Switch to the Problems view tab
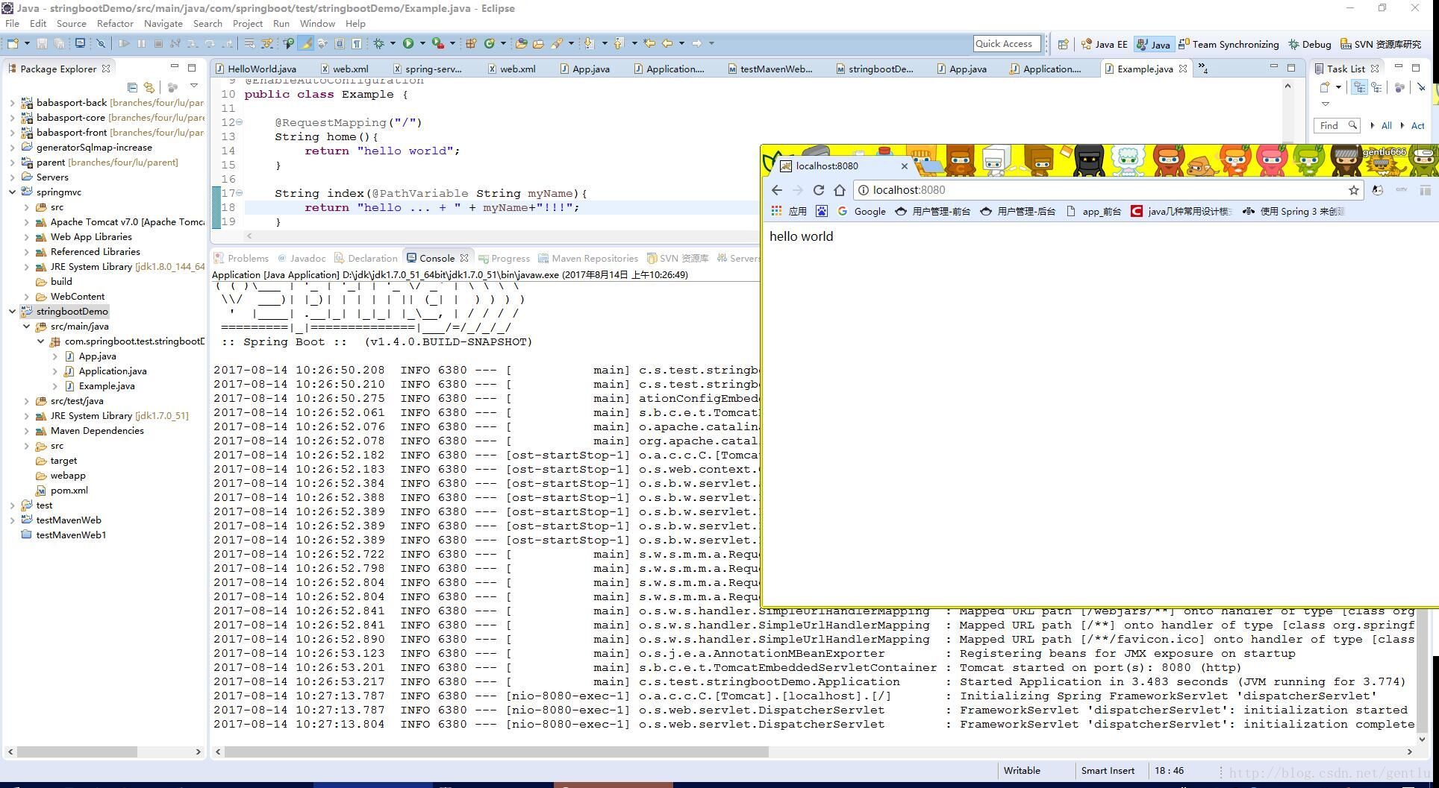Image resolution: width=1439 pixels, height=788 pixels. click(241, 258)
